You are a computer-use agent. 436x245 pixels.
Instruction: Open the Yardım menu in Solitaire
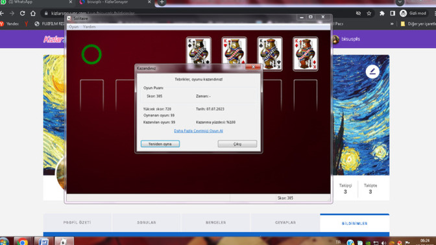click(89, 27)
